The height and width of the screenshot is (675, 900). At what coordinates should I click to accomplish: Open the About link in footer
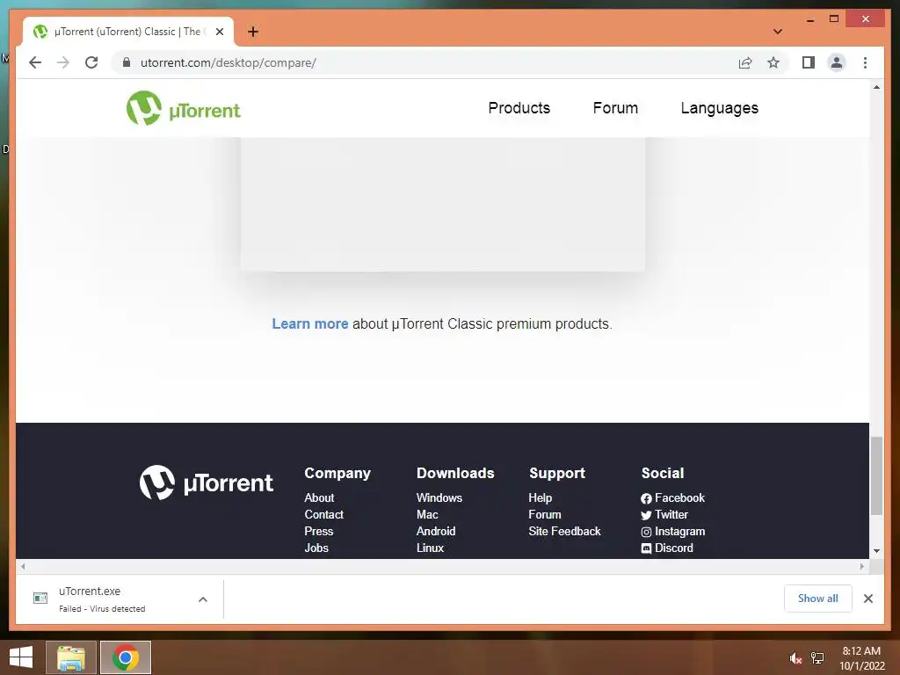coord(319,497)
